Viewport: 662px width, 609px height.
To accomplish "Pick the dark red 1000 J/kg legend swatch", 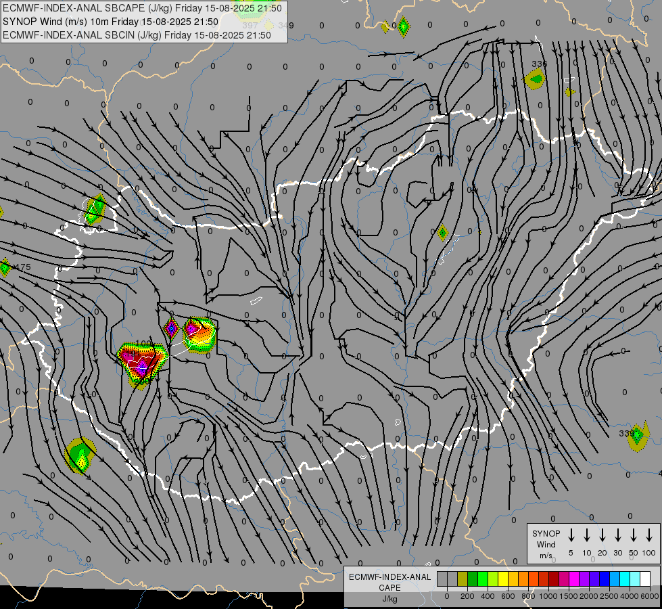I will (554, 579).
